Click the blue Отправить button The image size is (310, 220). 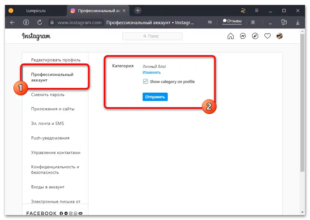155,97
